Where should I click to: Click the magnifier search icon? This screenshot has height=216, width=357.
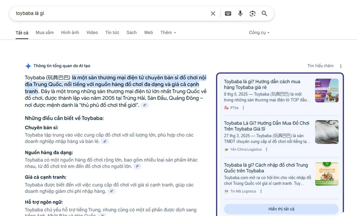pyautogui.click(x=264, y=13)
